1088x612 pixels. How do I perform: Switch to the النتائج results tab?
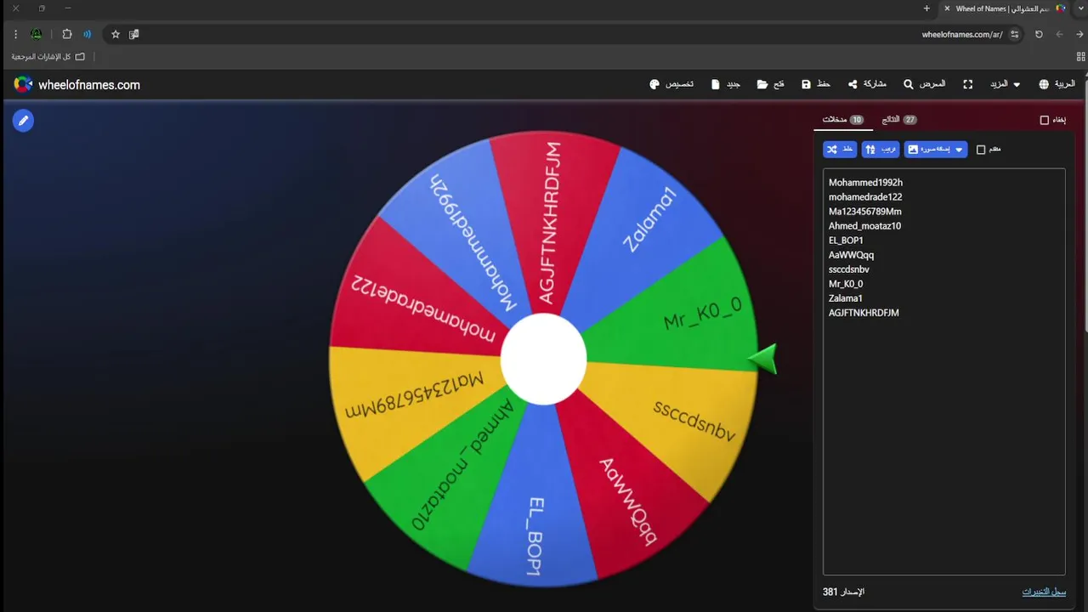point(899,120)
